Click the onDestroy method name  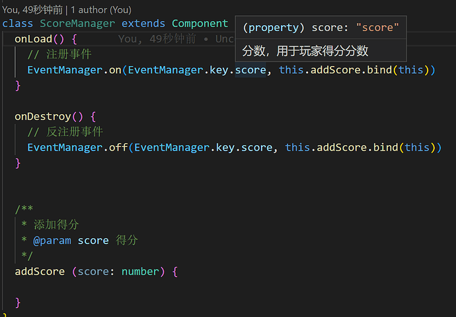pos(42,117)
